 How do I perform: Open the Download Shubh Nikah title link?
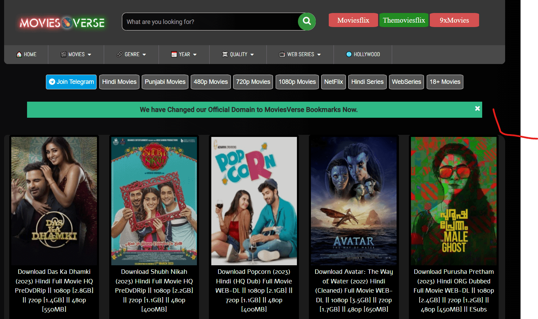point(154,291)
